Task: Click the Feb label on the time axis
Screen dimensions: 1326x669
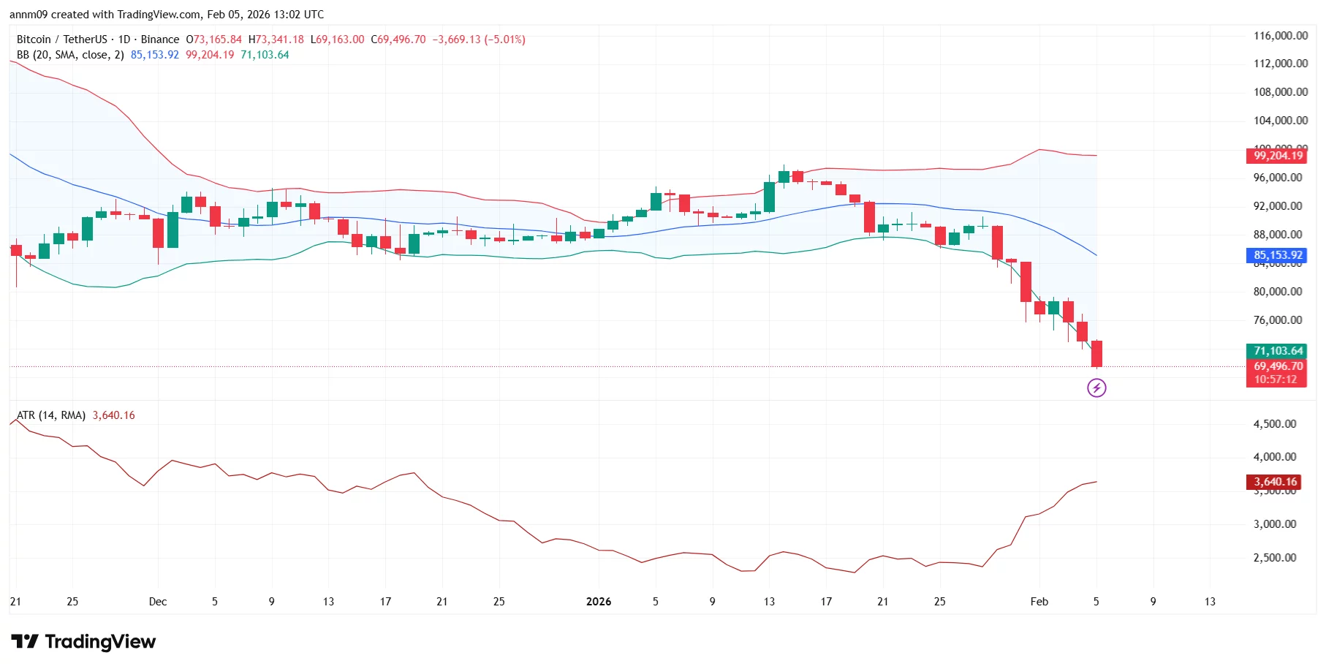Action: click(x=1040, y=601)
